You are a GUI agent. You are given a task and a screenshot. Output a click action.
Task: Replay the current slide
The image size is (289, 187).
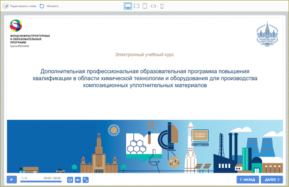[x=70, y=180]
